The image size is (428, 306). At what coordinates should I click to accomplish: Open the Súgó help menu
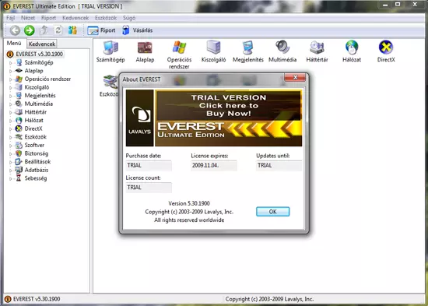click(129, 18)
